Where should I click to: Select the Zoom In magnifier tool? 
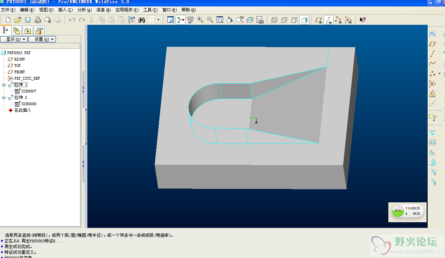(x=200, y=20)
